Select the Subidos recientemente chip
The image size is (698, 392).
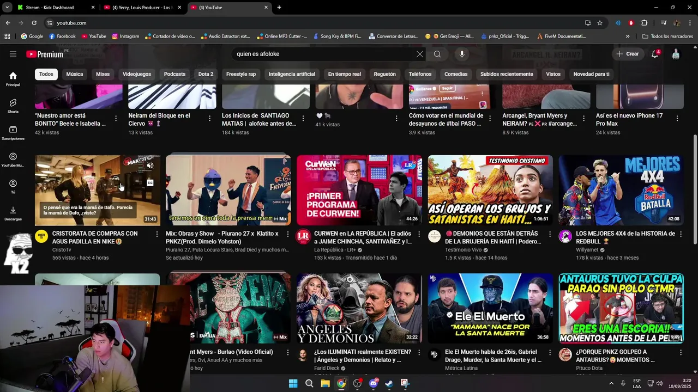507,74
